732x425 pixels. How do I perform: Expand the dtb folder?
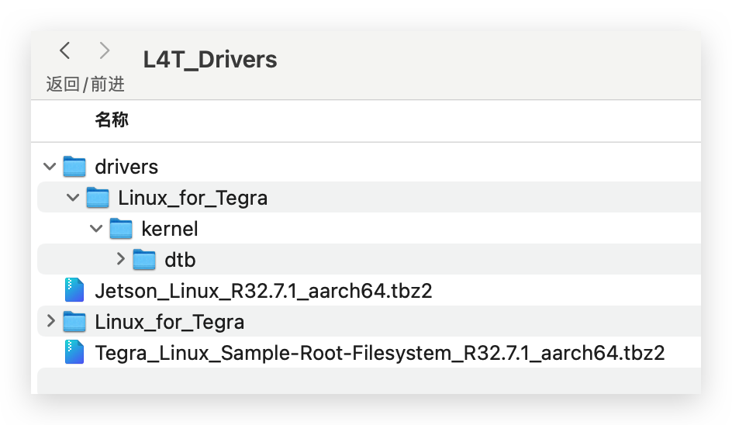(120, 259)
